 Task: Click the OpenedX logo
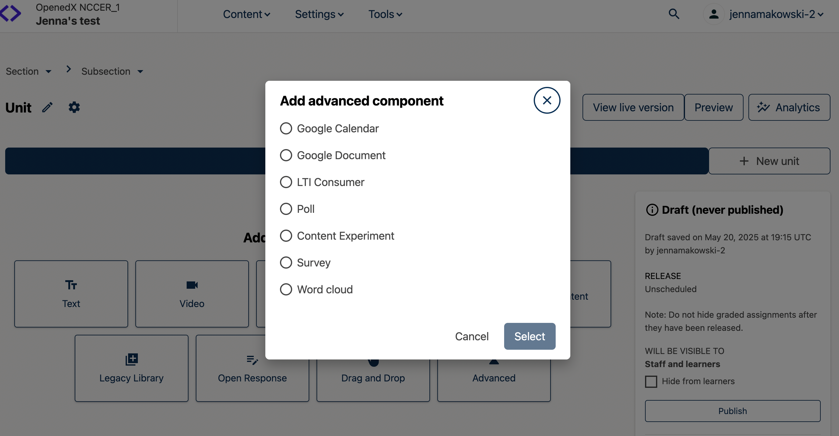click(x=11, y=13)
